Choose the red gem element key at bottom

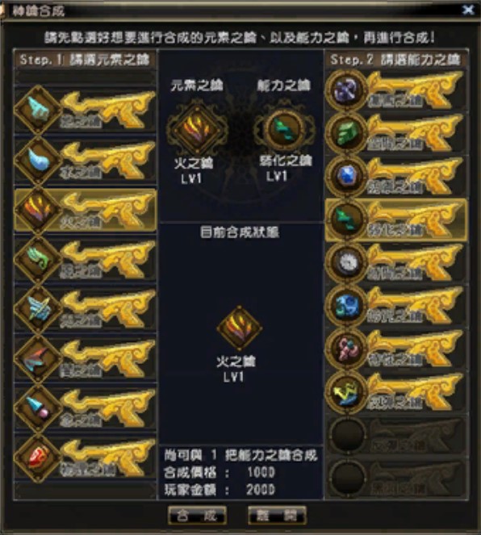coord(86,458)
